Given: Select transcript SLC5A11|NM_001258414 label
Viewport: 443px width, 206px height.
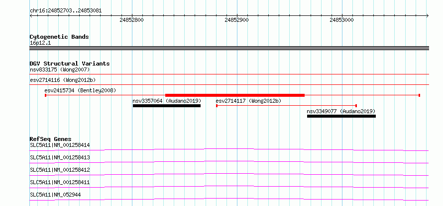Looking at the screenshot, I should click(x=60, y=145).
